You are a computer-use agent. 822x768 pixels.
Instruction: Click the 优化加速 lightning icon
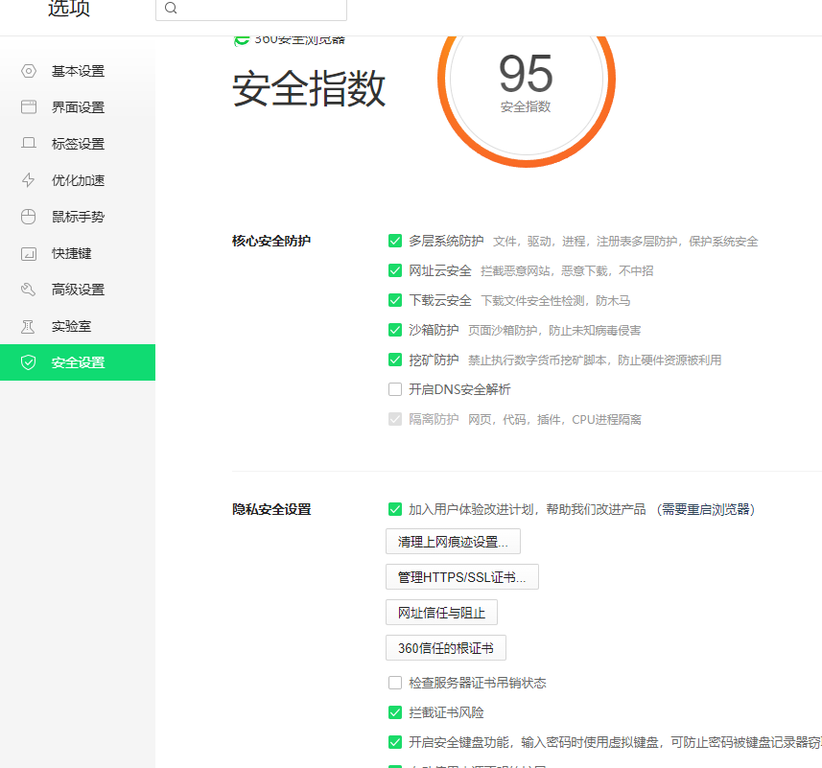click(29, 179)
